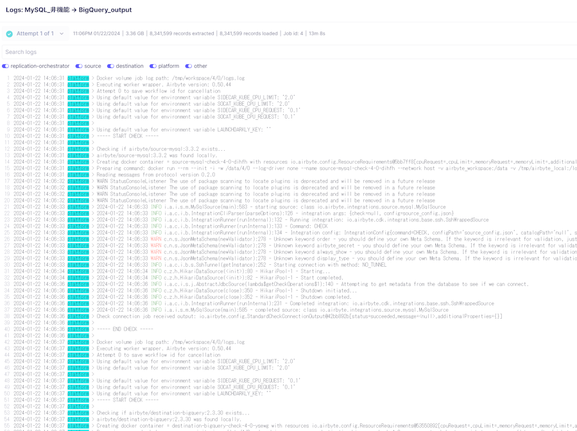Screen dimensions: 577x431
Task: Click the green success checkmark icon
Action: 9,34
